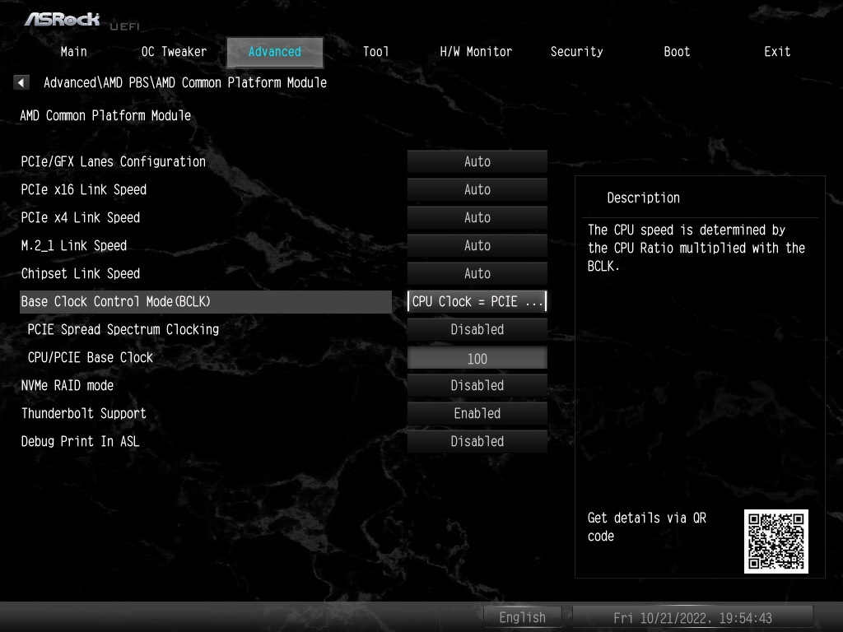Select the NVMe RAID mode label

point(68,385)
